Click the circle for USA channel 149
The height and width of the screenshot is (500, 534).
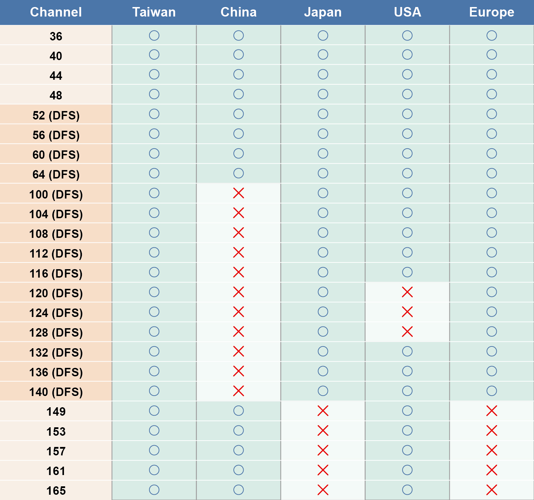point(407,411)
